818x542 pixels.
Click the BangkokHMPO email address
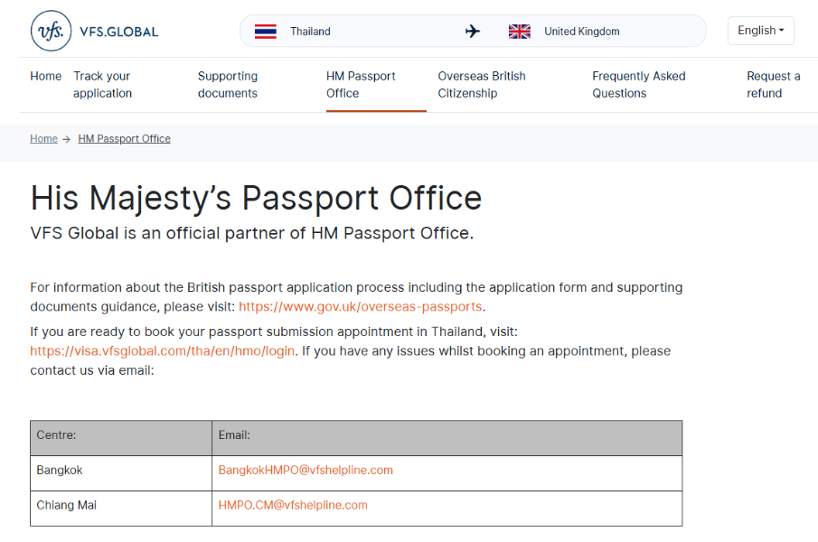pos(306,471)
